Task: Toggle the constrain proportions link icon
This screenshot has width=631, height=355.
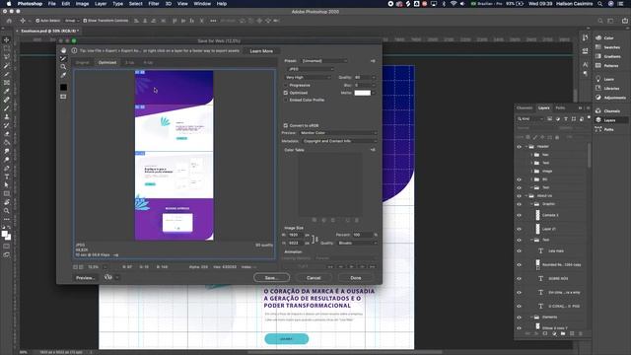Action: [315, 239]
